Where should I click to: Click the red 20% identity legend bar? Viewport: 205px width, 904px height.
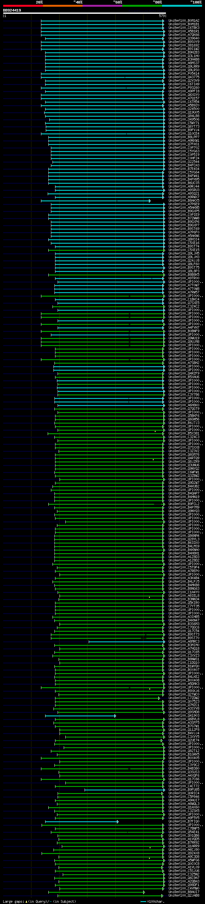pos(23,6)
